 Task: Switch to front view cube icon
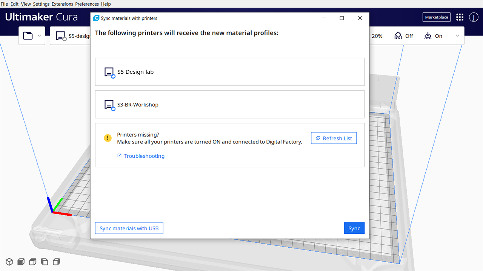coord(21,262)
